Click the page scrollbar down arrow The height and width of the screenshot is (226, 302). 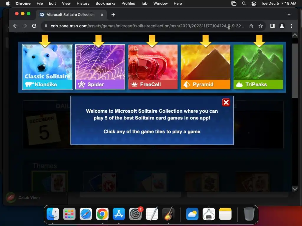295,189
